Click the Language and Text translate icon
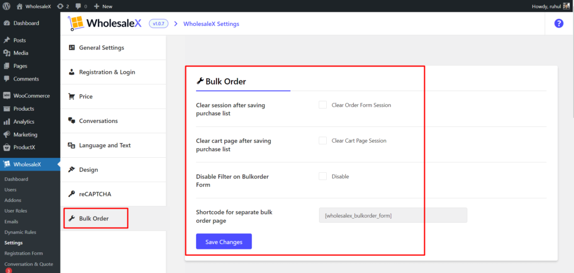 pos(72,145)
